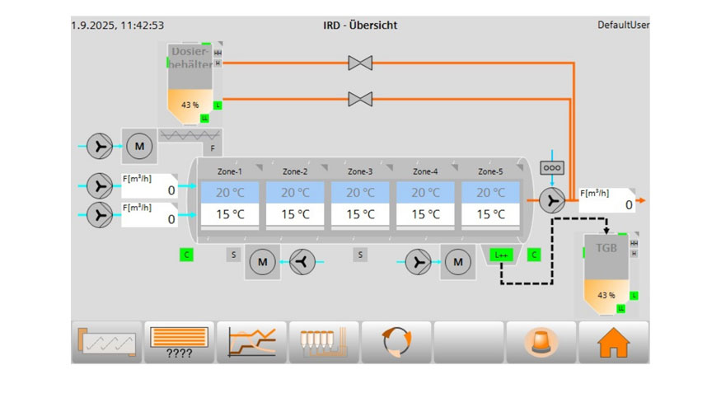Click the Zone-4 actual temperature 15 °C

coord(425,214)
